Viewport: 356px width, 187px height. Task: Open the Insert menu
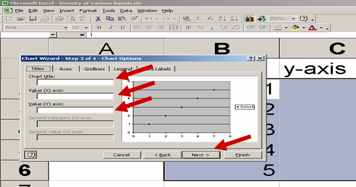tap(67, 11)
